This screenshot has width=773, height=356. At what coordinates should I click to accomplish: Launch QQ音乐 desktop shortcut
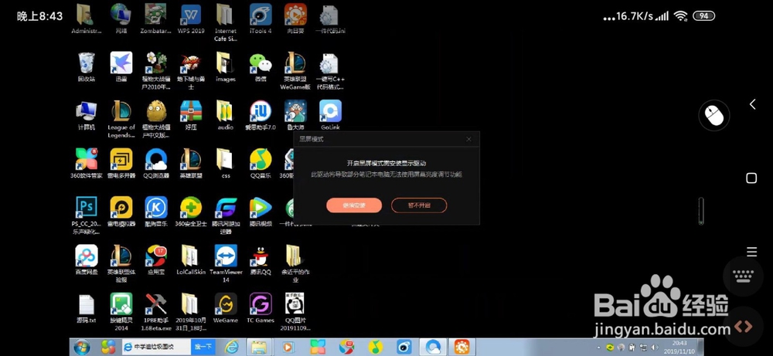tap(261, 163)
